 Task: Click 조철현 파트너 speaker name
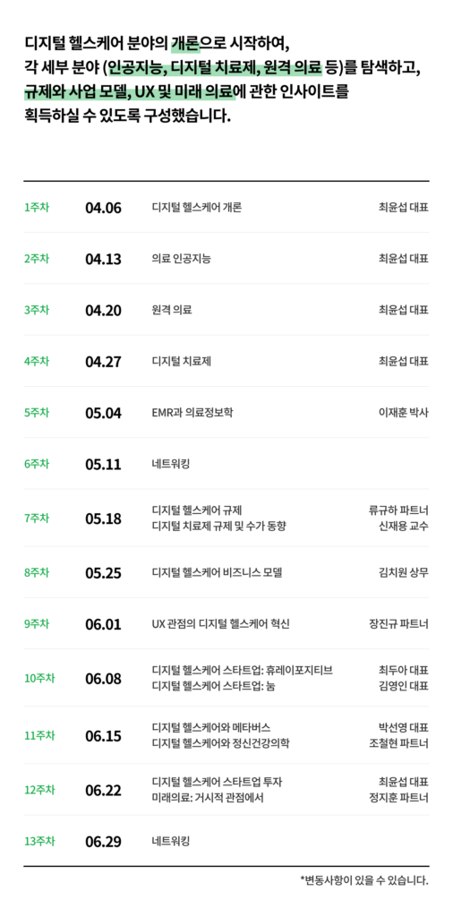(399, 743)
